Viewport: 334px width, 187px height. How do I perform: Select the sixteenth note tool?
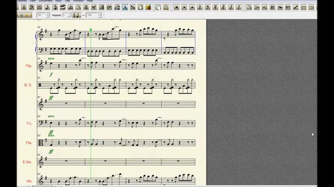tap(55, 7)
